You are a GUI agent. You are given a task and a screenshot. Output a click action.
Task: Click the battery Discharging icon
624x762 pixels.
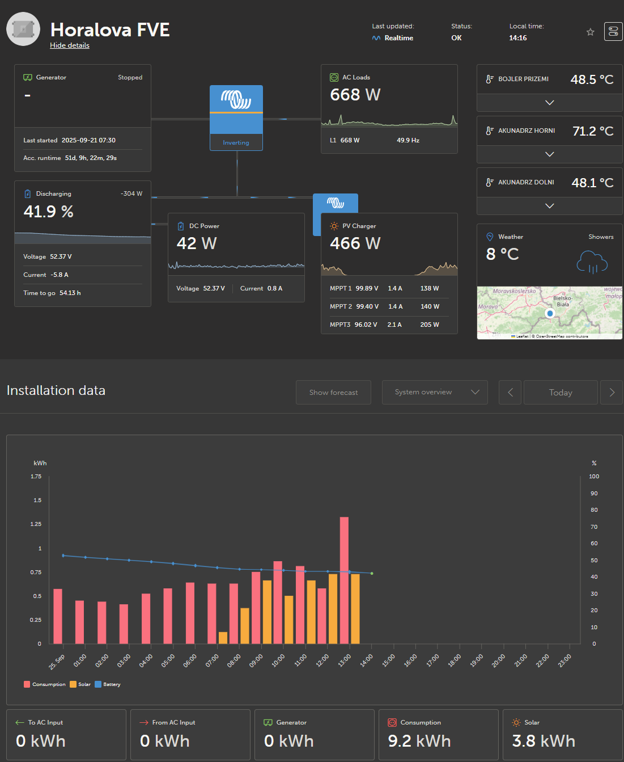pos(28,194)
